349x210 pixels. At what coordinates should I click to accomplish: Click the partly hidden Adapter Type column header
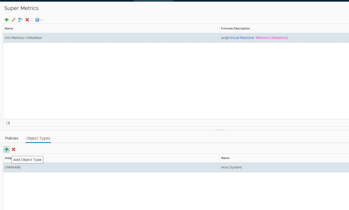coord(8,158)
